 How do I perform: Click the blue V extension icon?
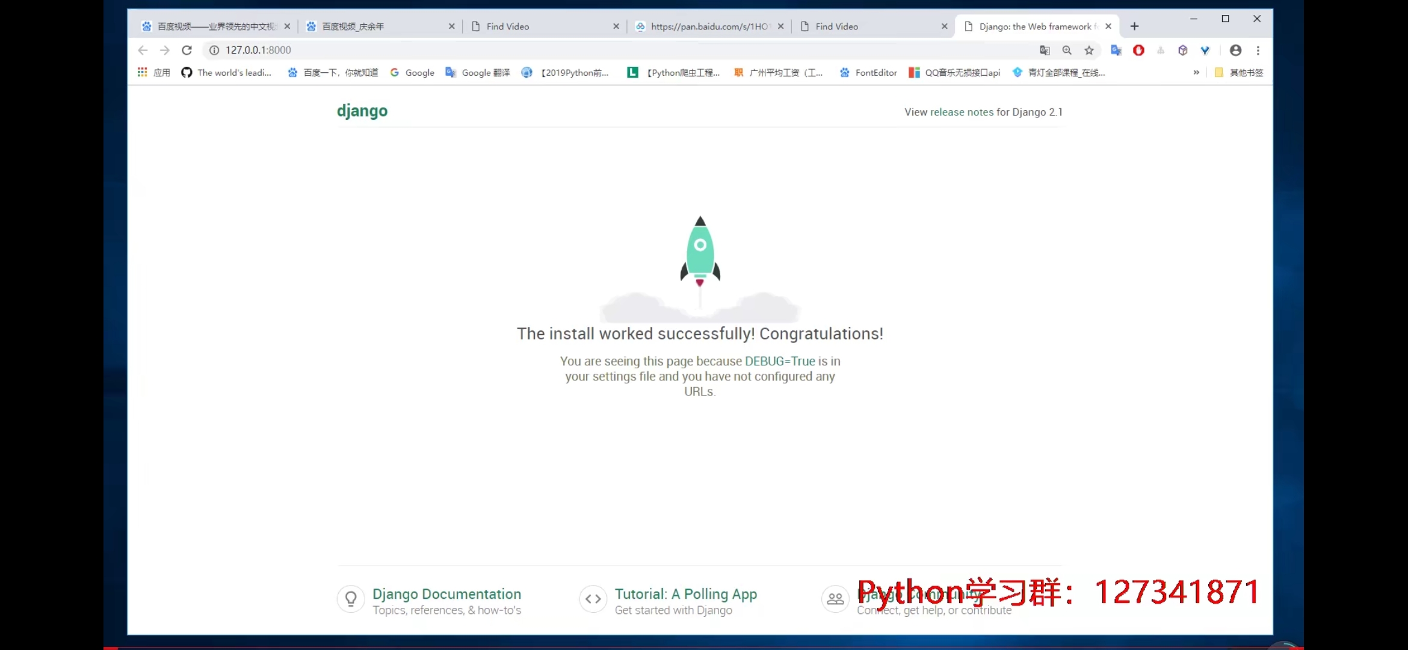1205,50
